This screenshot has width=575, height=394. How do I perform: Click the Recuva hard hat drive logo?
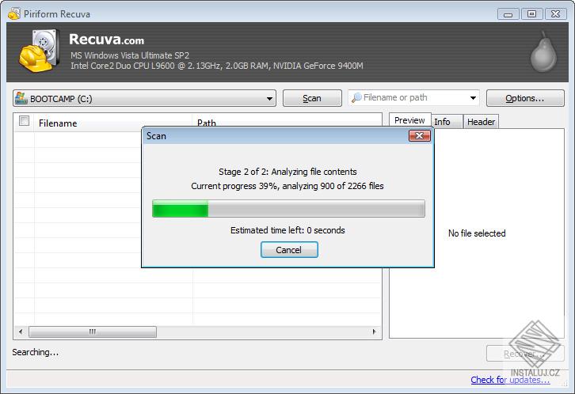(40, 51)
